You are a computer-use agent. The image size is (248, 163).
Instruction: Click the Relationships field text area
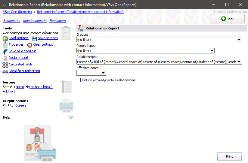pyautogui.click(x=157, y=62)
